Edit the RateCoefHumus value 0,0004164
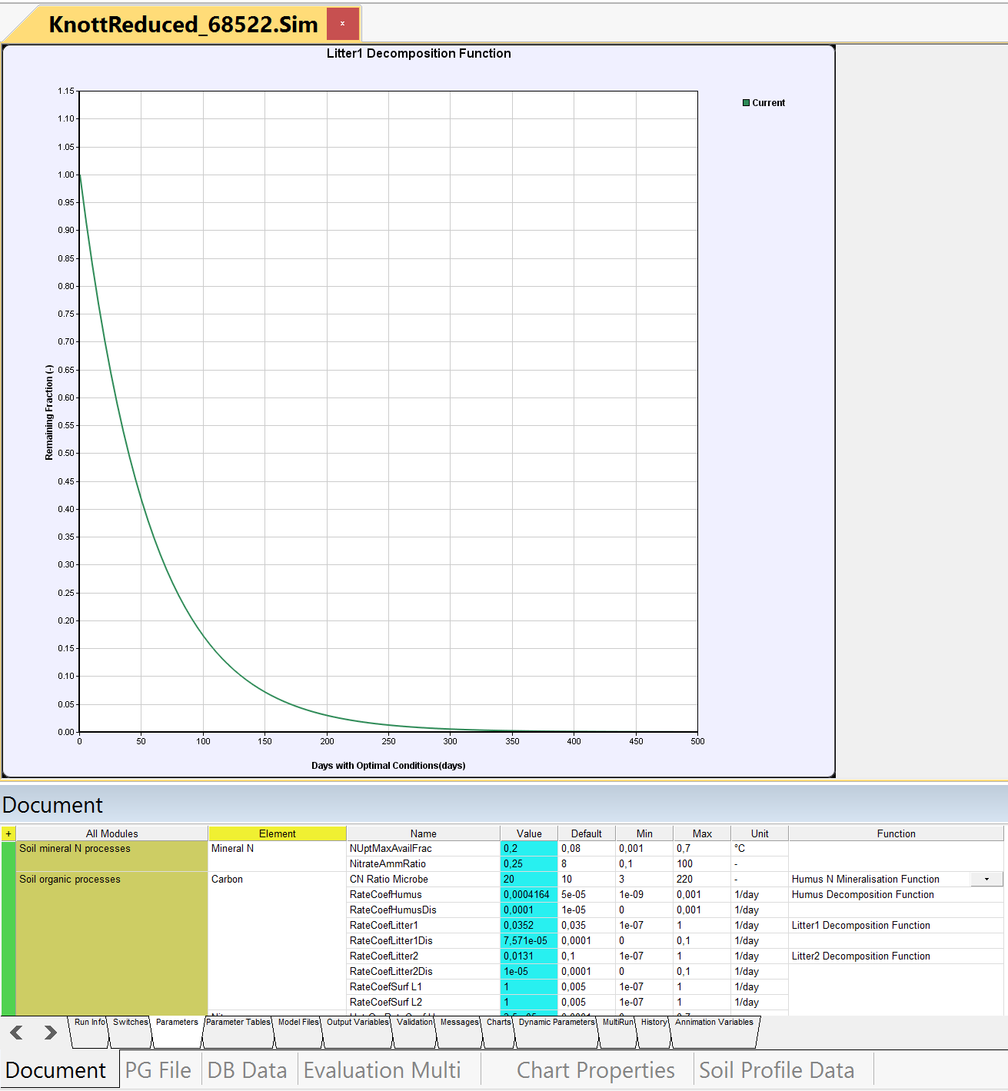Screen dimensions: 1008x1091 click(x=529, y=894)
